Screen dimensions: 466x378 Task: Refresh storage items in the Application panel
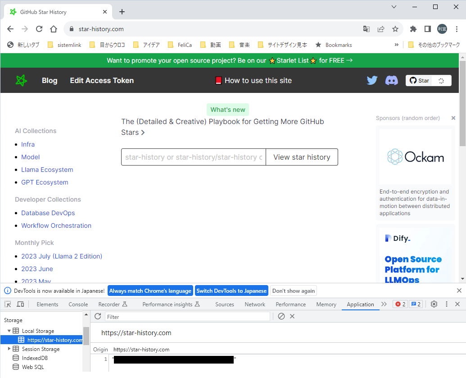click(98, 316)
